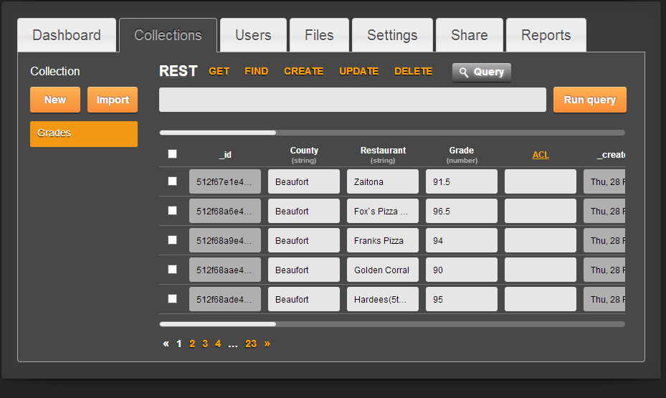Go to the previous page using « arrow
This screenshot has height=398, width=666.
click(x=166, y=343)
